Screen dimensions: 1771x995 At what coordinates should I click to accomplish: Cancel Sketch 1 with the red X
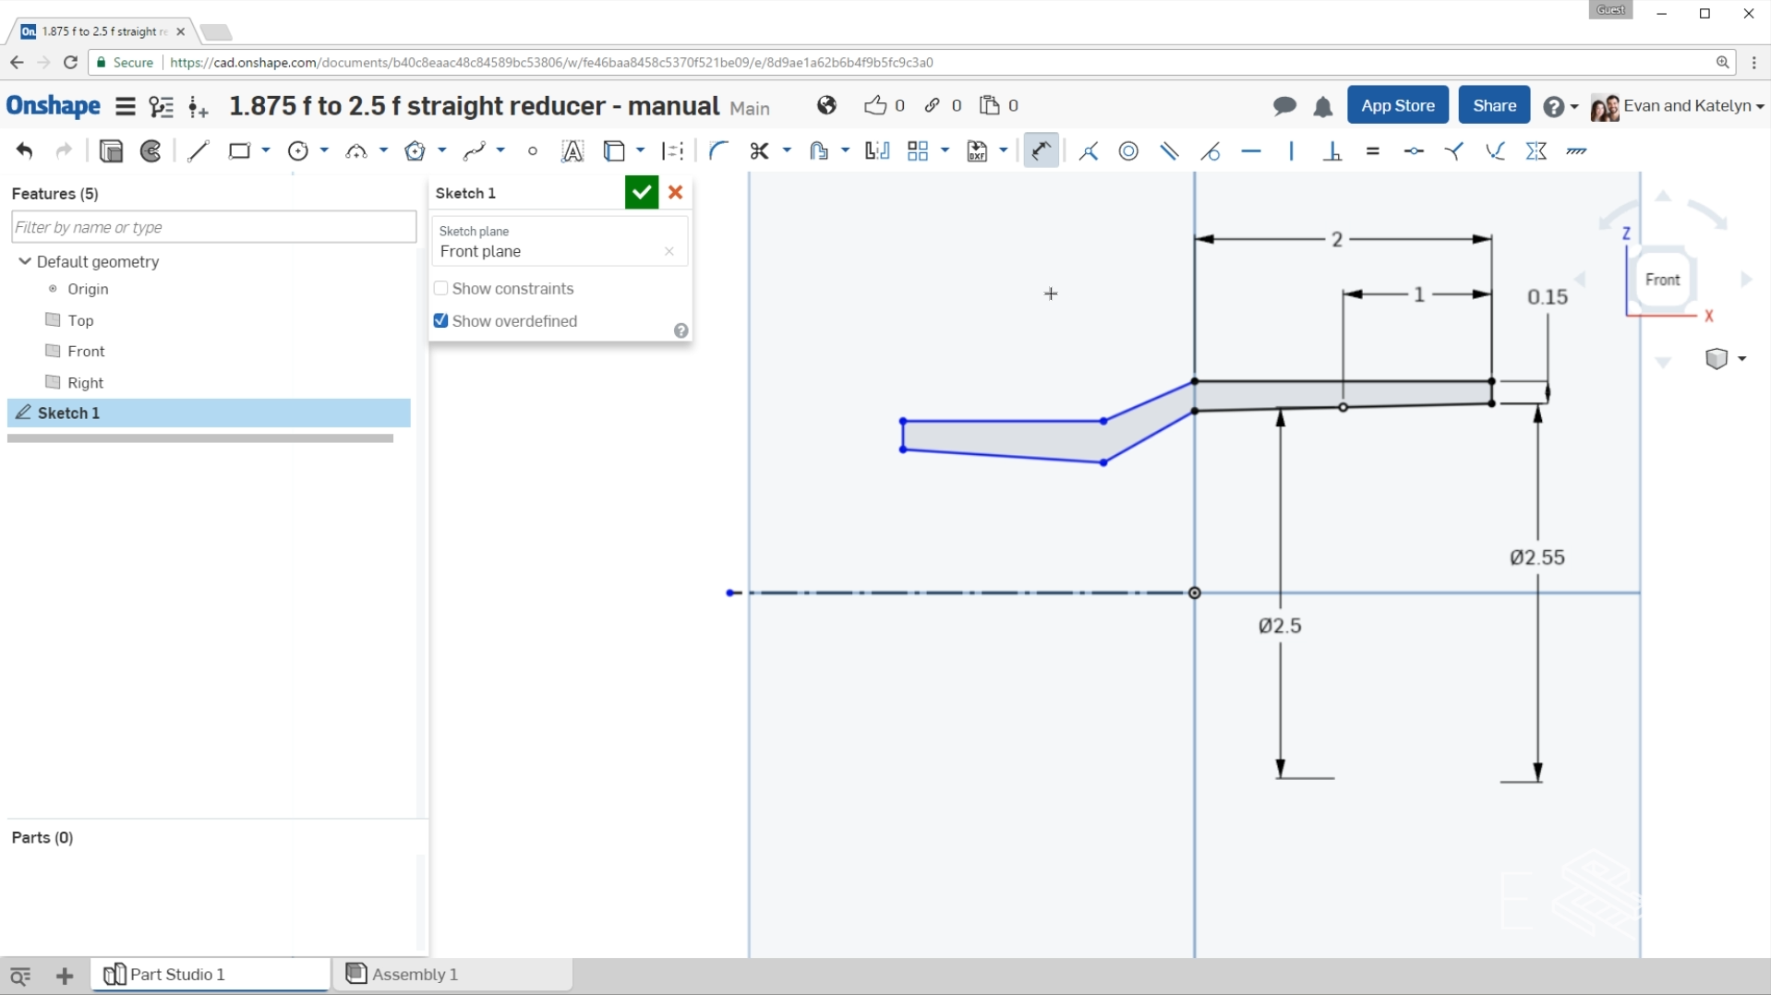point(676,192)
